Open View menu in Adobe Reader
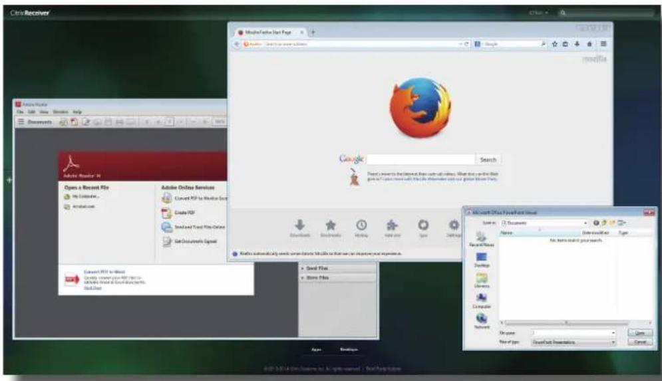 click(44, 112)
